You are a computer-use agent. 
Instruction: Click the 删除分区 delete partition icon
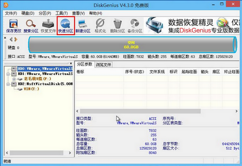point(118,26)
